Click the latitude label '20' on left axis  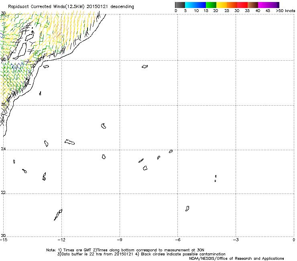(3, 235)
